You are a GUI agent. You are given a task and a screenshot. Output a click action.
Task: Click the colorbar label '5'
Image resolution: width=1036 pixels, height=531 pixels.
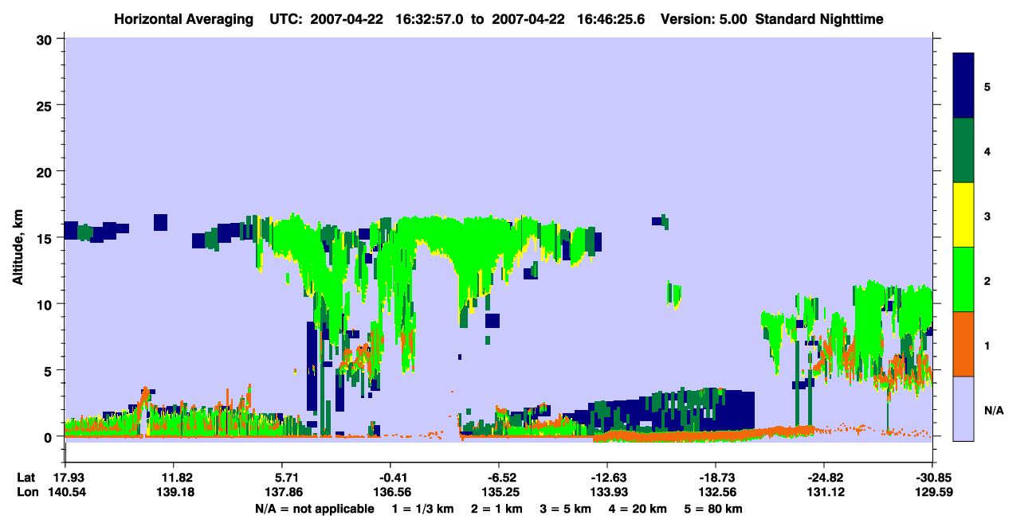pos(987,86)
